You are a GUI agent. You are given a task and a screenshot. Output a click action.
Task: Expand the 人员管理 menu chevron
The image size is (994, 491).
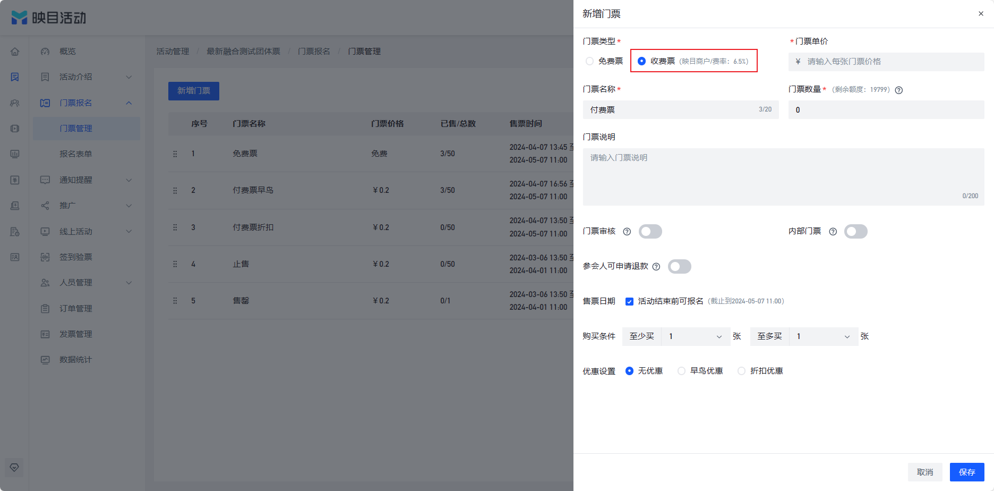(x=129, y=283)
